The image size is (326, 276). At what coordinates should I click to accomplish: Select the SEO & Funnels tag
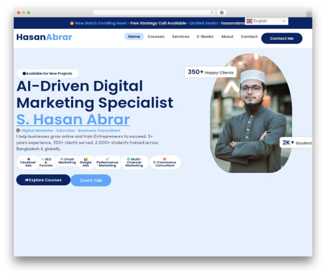46,162
